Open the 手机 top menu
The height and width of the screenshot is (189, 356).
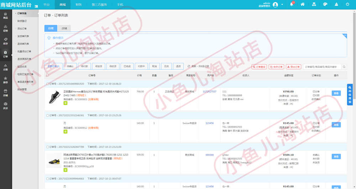point(120,5)
